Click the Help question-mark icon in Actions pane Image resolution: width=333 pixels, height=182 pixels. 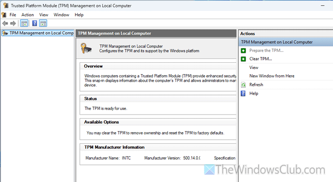(x=243, y=93)
